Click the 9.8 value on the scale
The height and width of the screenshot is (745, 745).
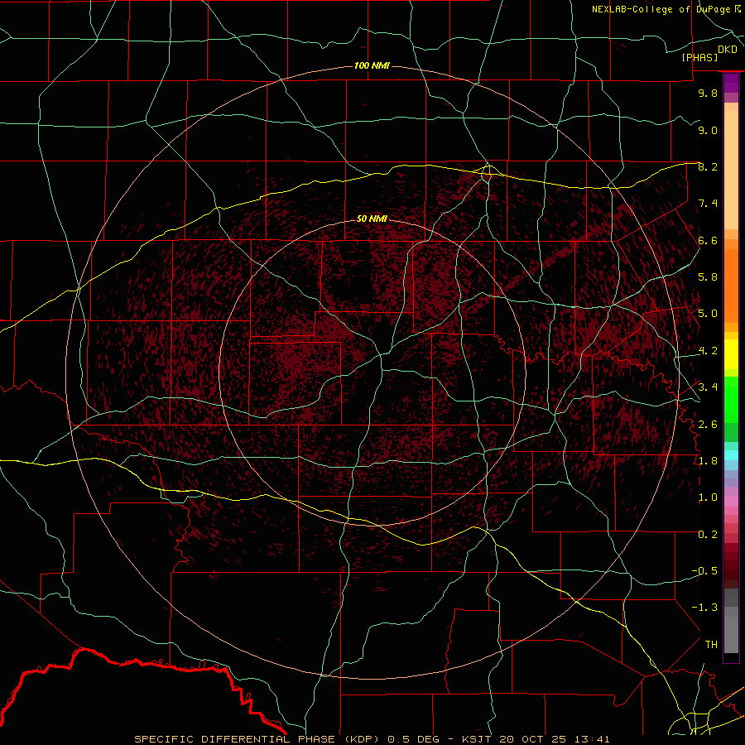[708, 93]
